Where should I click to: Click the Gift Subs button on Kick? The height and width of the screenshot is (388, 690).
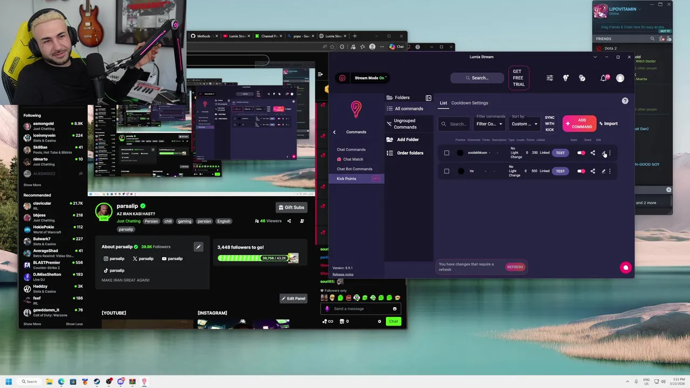tap(292, 207)
